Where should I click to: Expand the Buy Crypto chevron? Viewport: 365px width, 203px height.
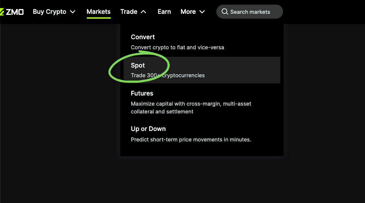[x=73, y=12]
